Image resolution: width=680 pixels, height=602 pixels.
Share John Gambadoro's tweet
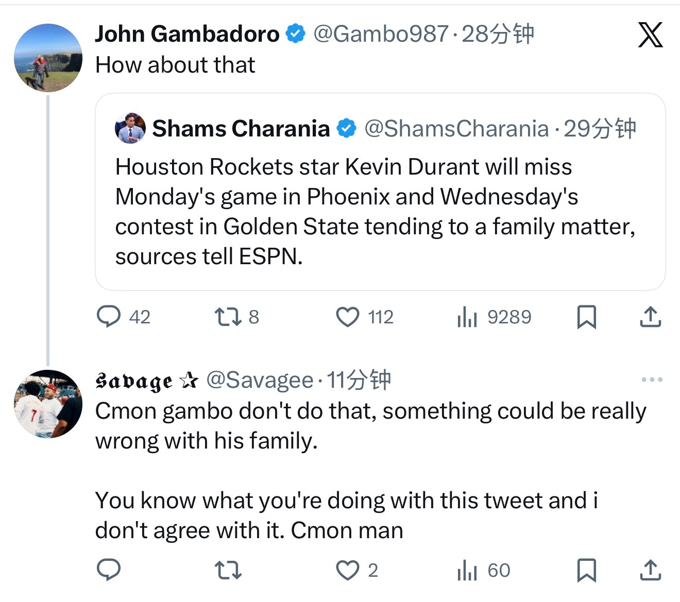pos(650,317)
